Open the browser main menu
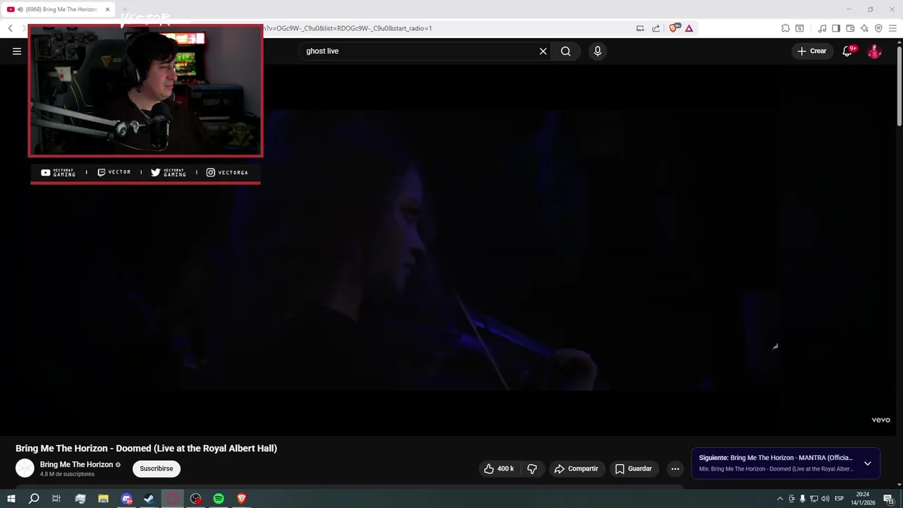 click(892, 28)
